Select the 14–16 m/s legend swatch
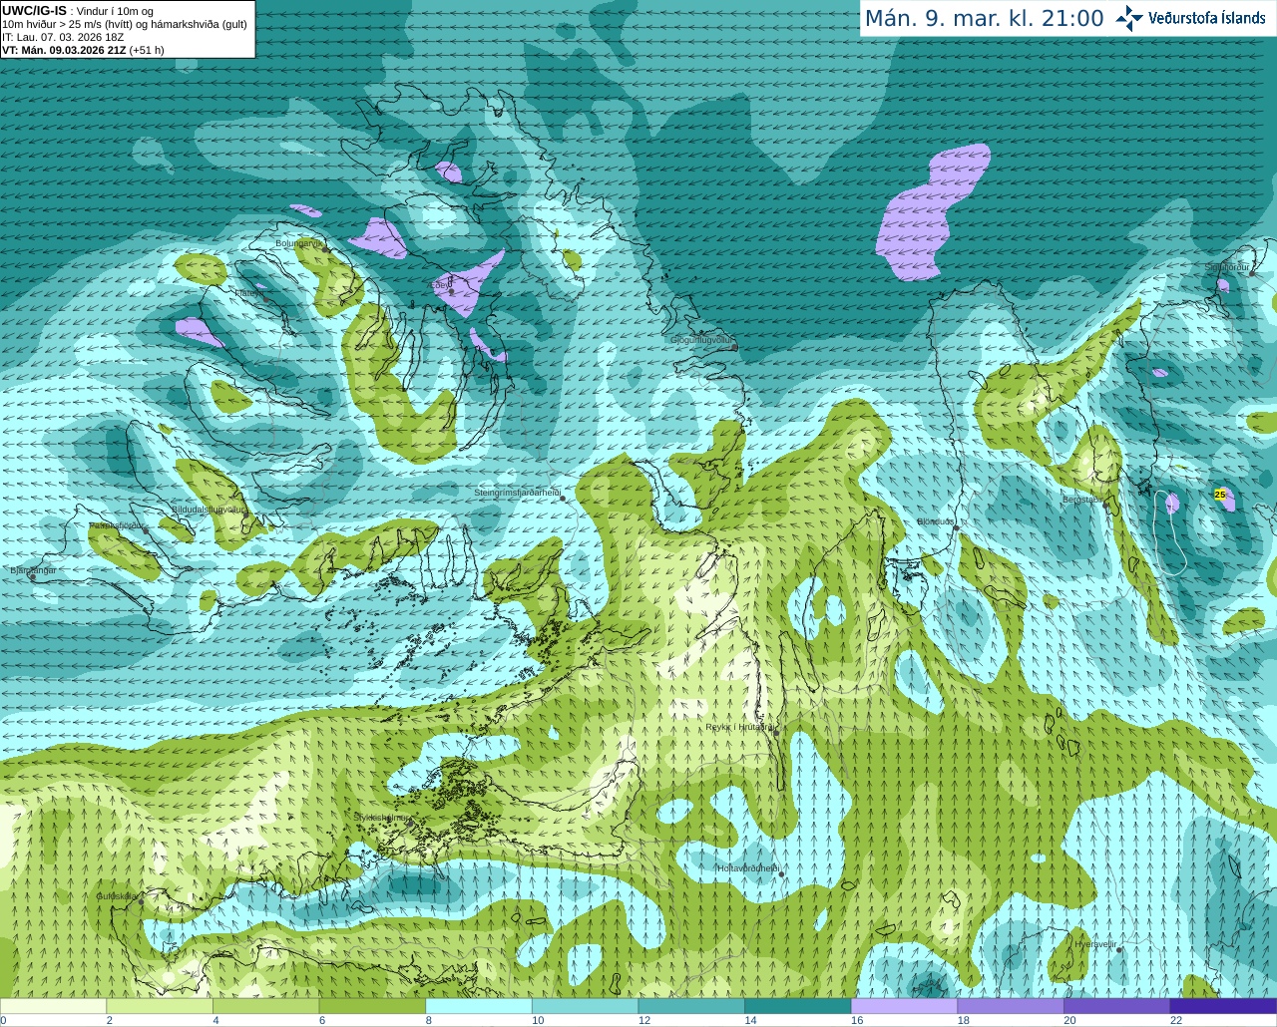Viewport: 1277px width, 1027px height. pyautogui.click(x=798, y=1006)
